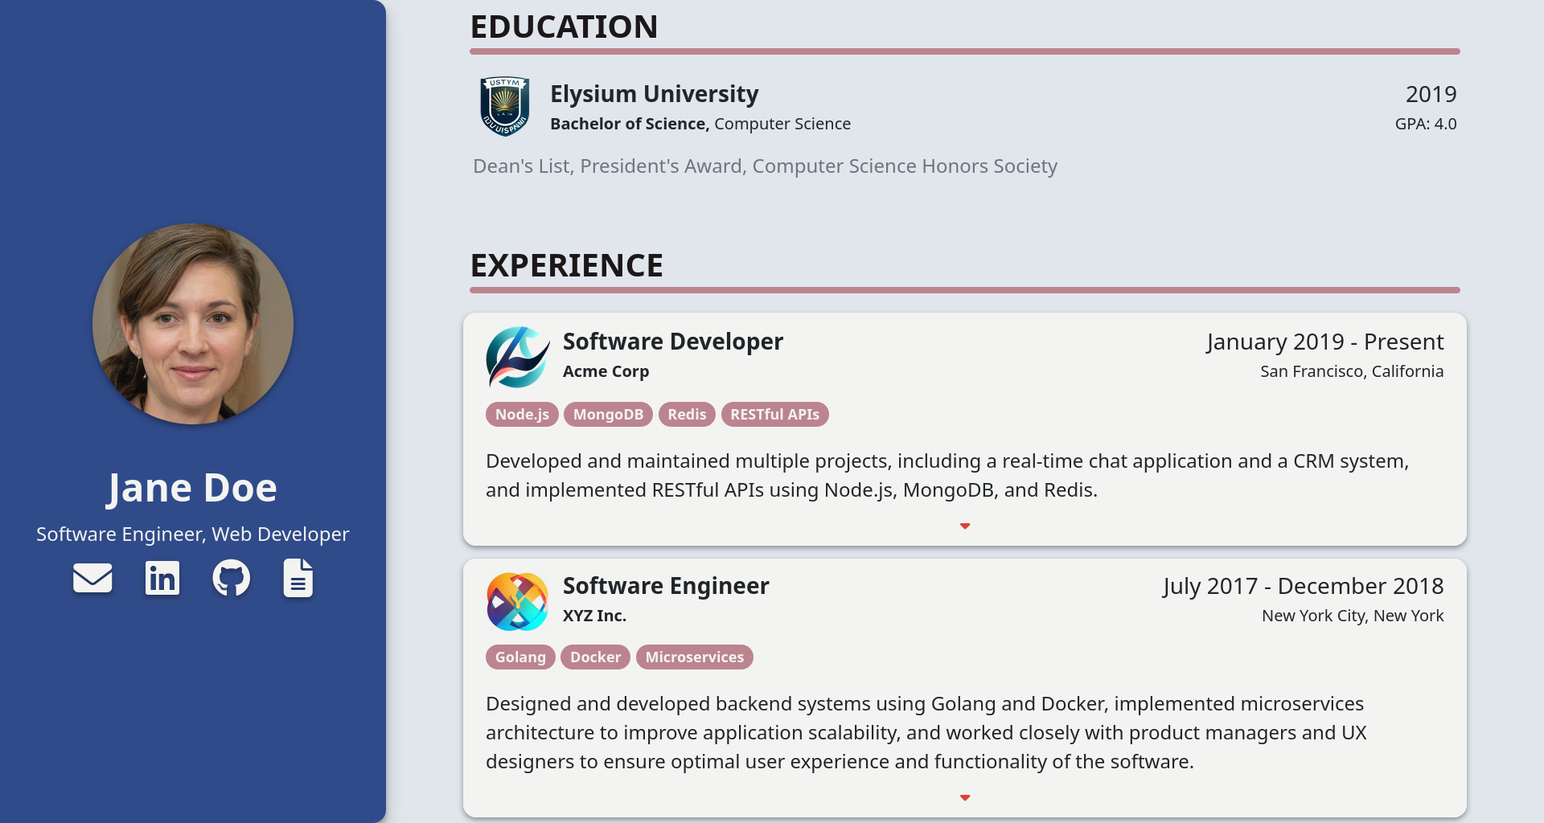This screenshot has width=1544, height=823.
Task: Click the Jane Doe name heading
Action: point(192,488)
